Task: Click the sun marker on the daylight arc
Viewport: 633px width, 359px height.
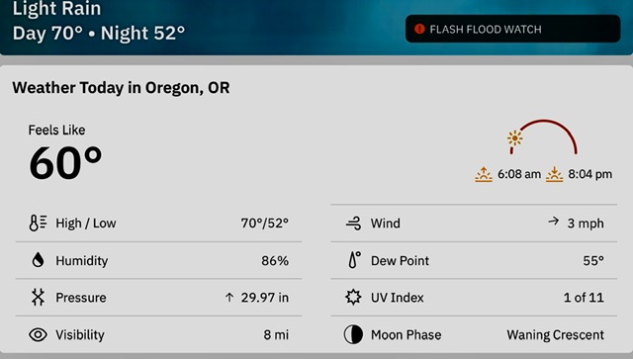Action: [514, 138]
